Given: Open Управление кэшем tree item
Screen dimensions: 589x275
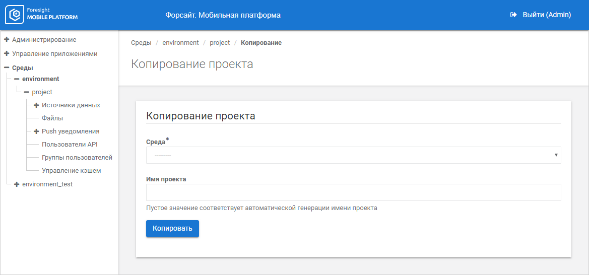Looking at the screenshot, I should click(72, 171).
